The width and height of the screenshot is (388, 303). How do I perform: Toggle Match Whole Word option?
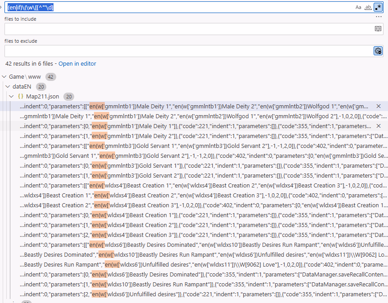click(368, 7)
